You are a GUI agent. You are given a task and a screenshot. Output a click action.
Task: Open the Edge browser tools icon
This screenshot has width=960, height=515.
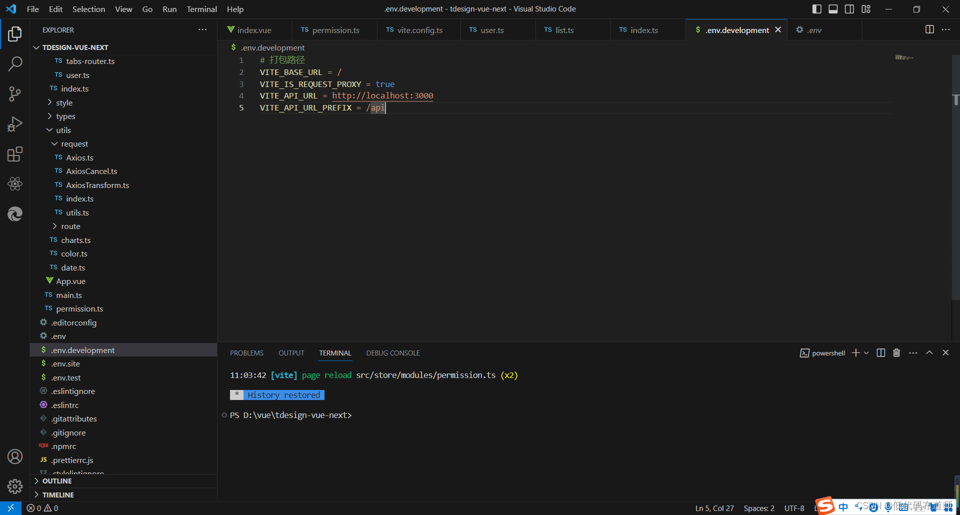15,214
